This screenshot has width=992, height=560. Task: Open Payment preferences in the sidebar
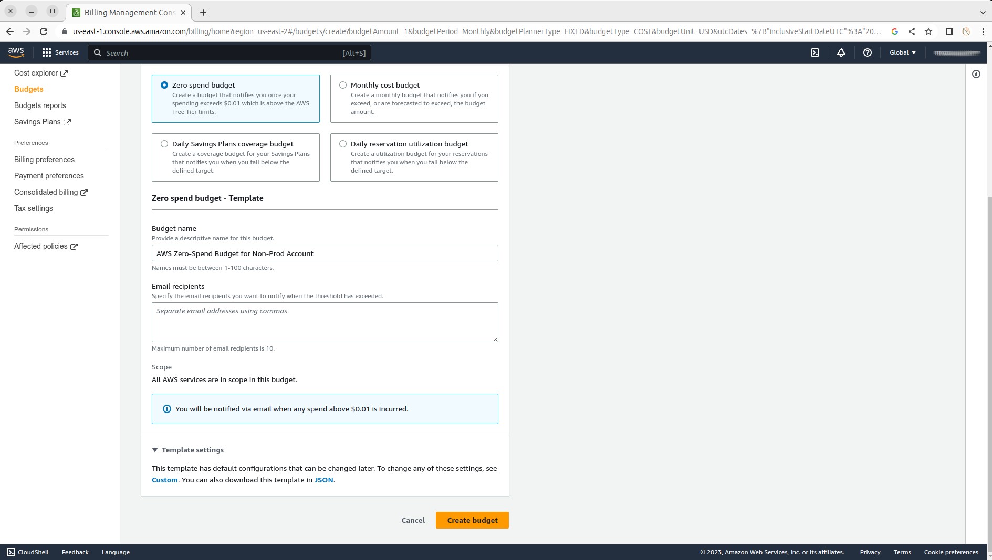(49, 176)
